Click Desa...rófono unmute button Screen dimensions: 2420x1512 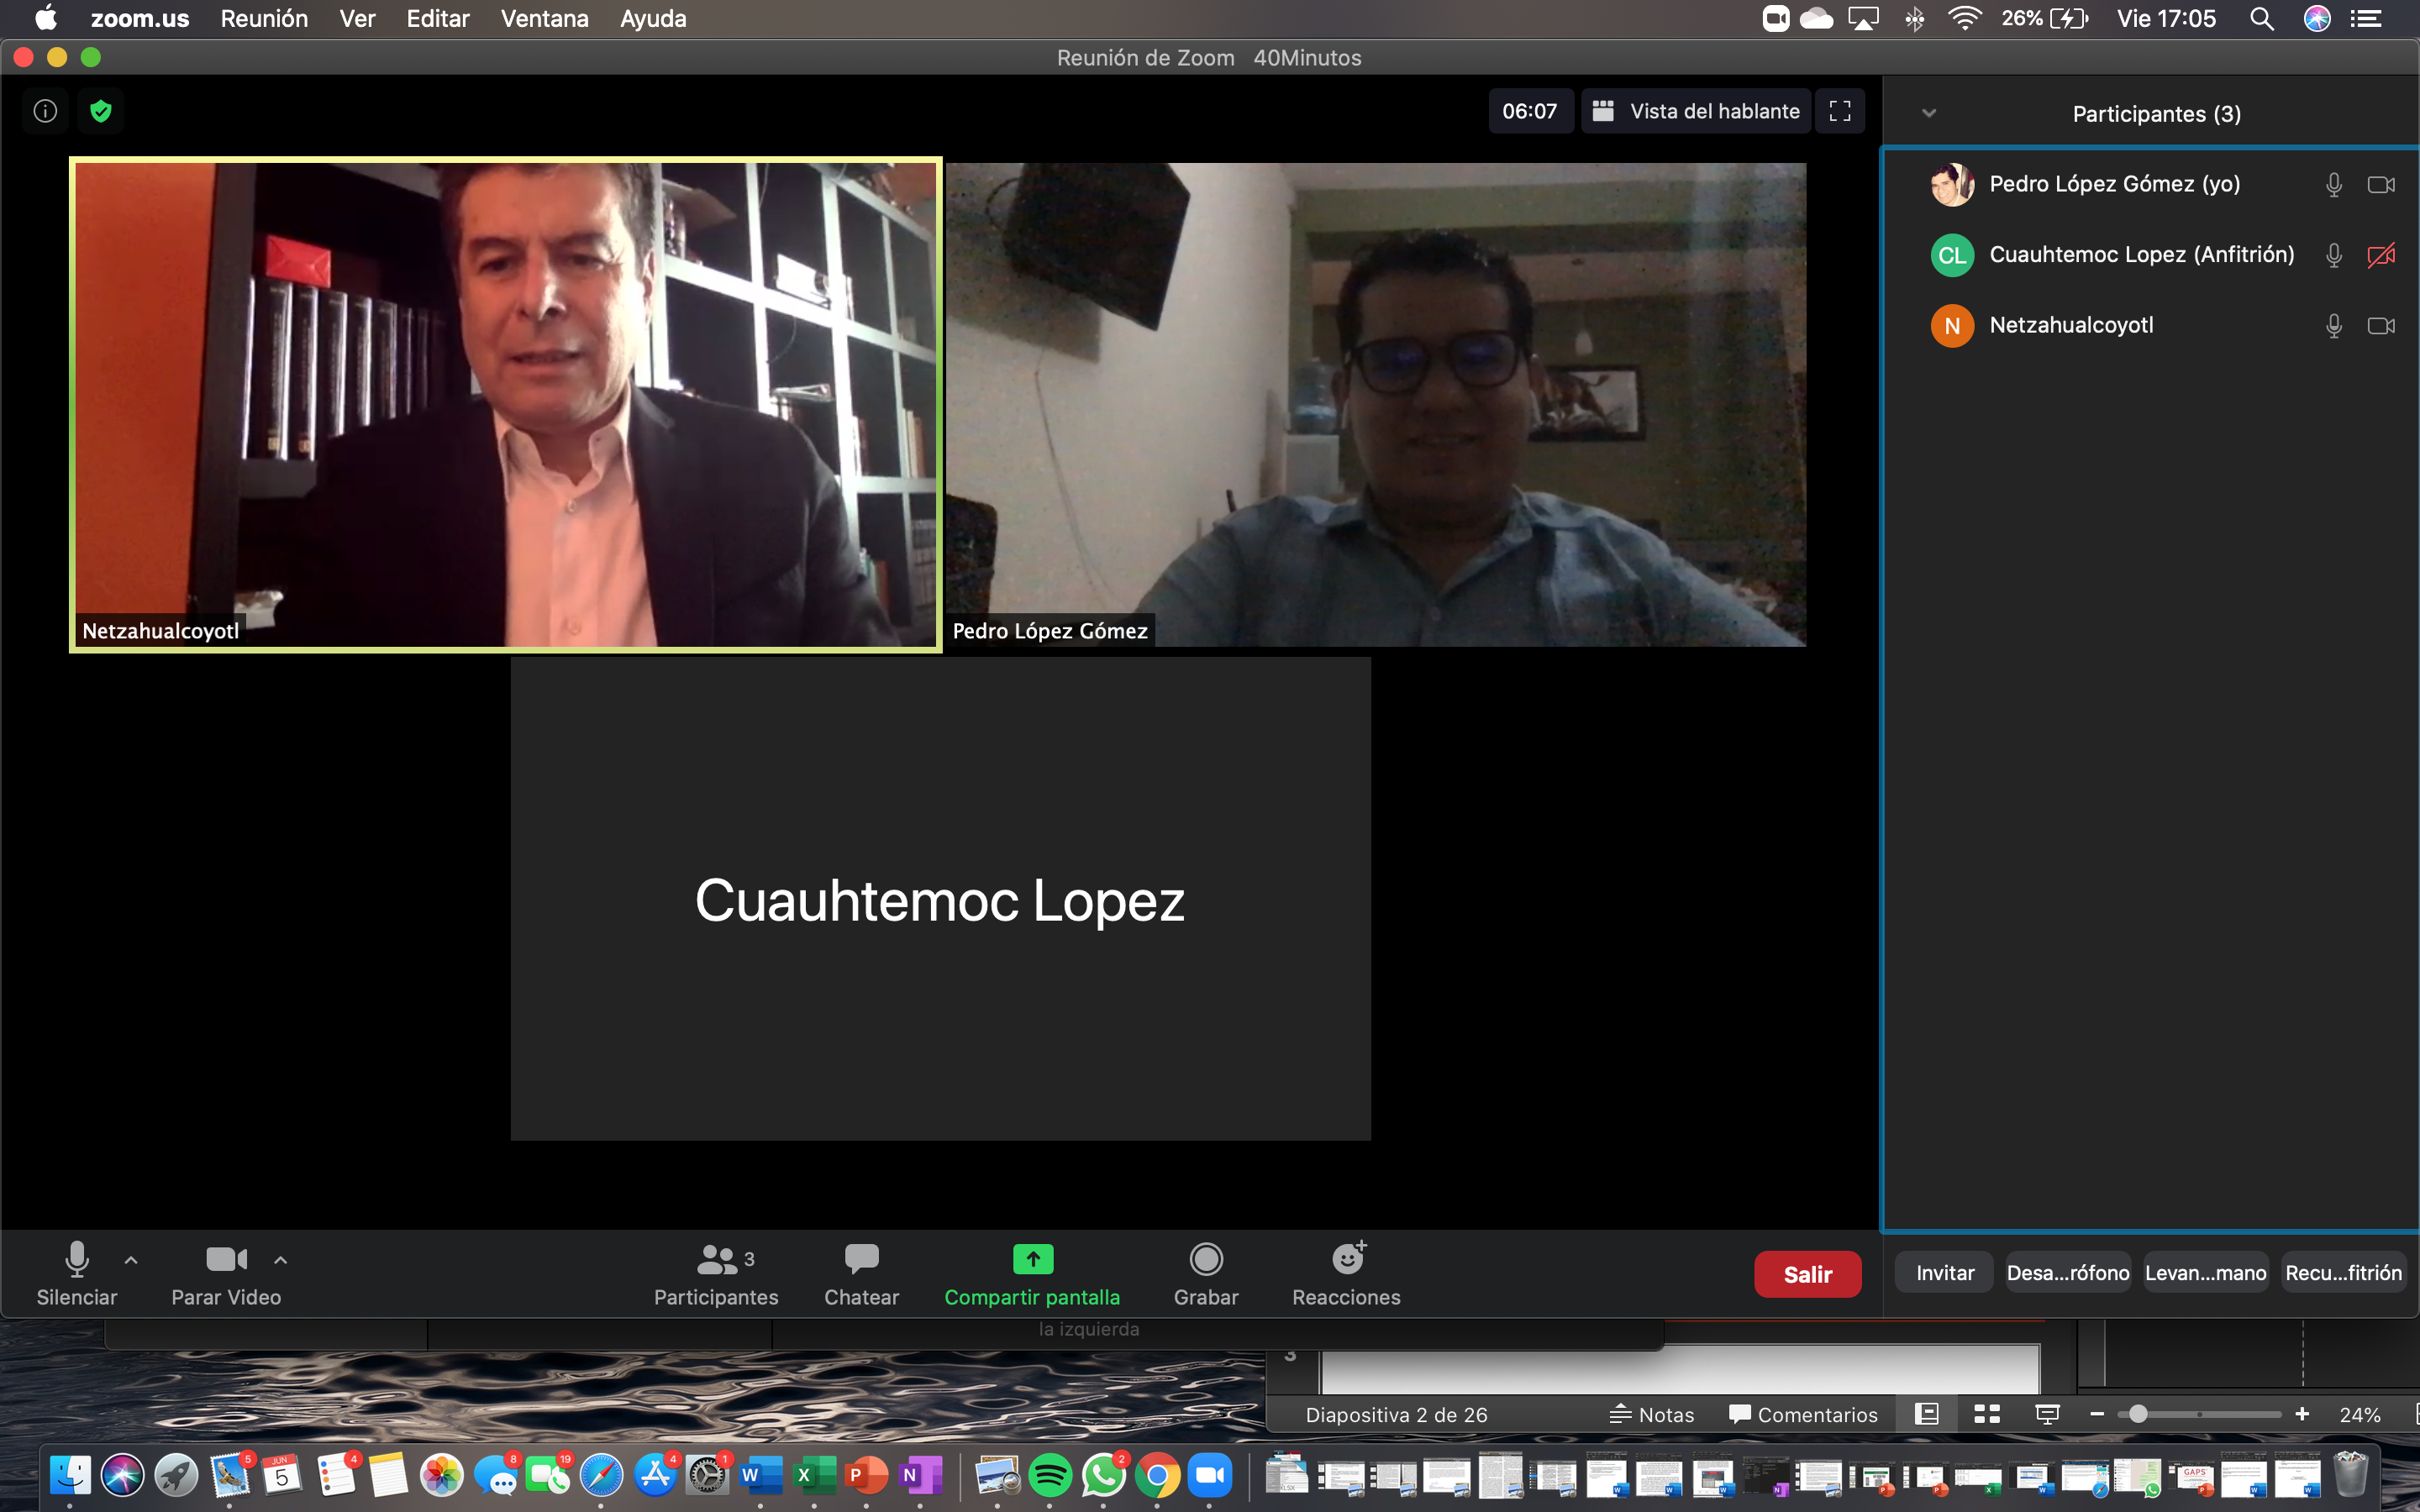tap(2068, 1273)
